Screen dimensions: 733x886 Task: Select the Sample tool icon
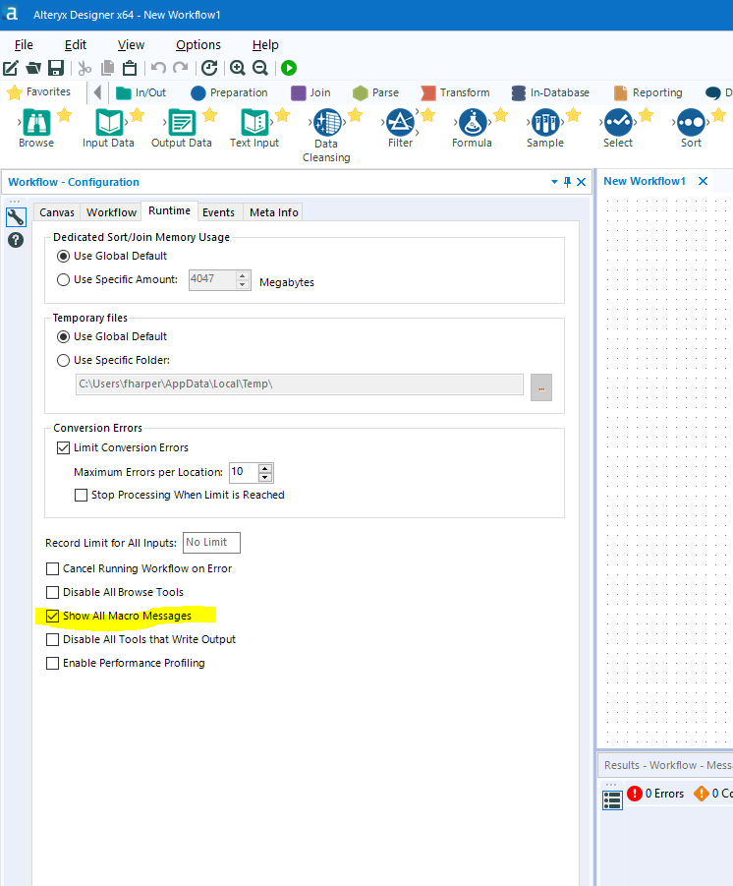[545, 122]
